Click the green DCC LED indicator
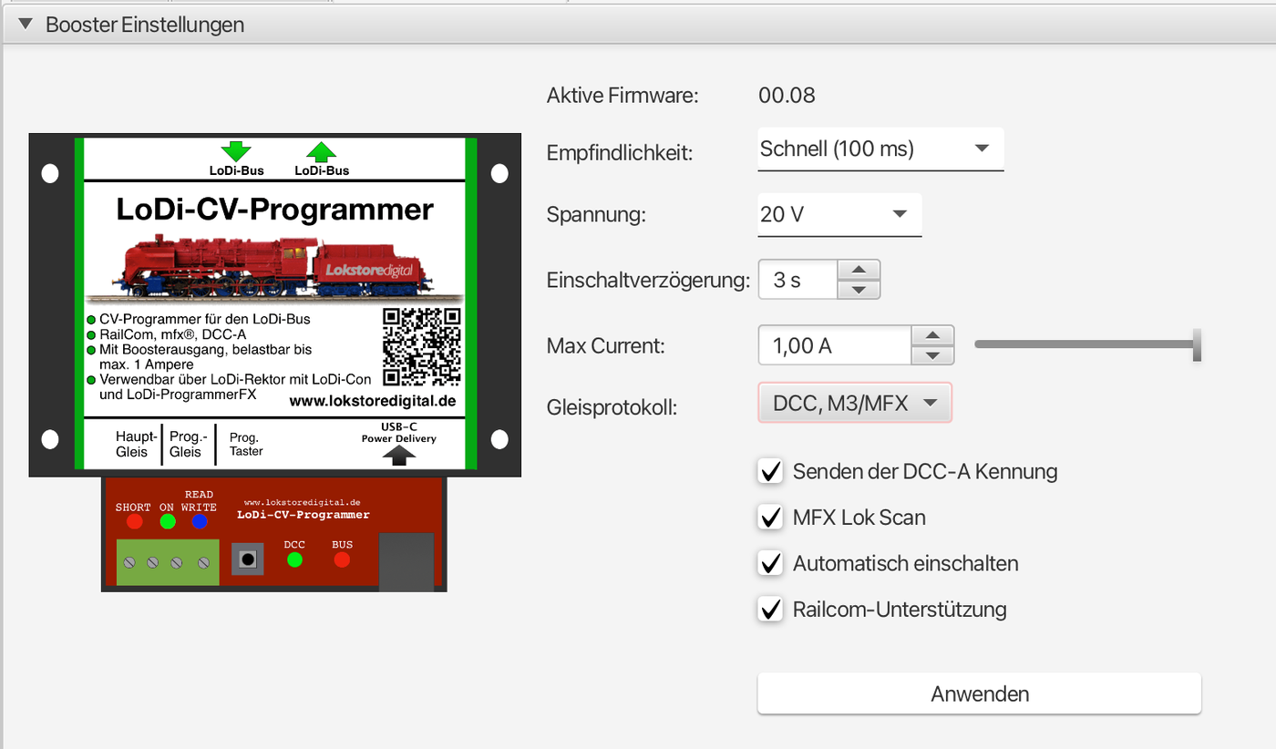This screenshot has width=1276, height=749. (294, 559)
